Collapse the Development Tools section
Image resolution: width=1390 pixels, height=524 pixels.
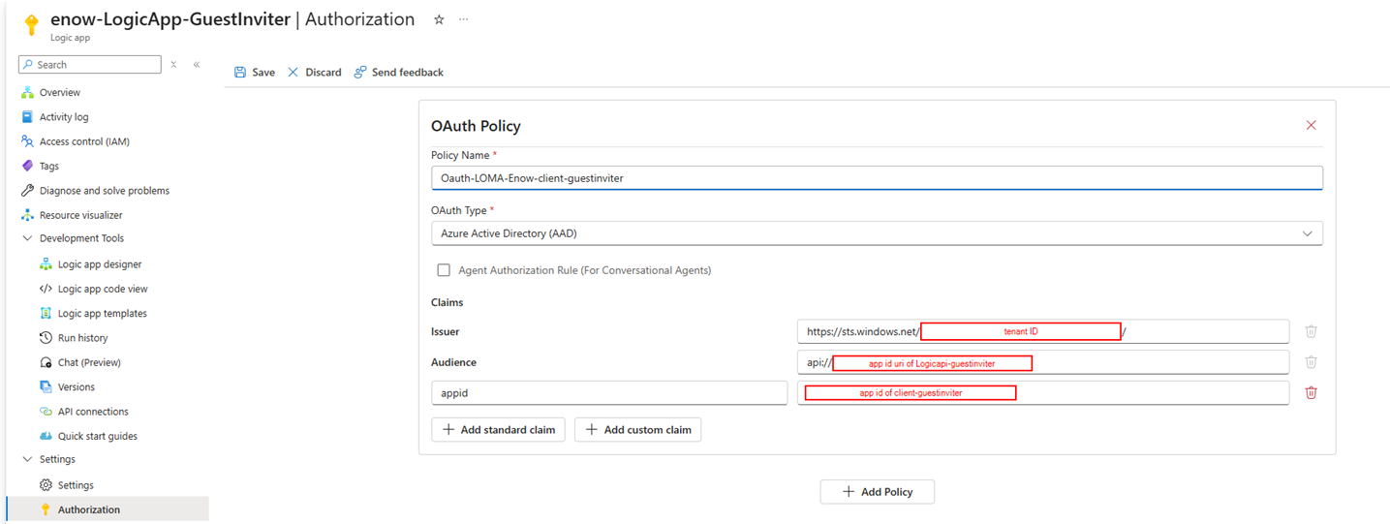click(27, 238)
